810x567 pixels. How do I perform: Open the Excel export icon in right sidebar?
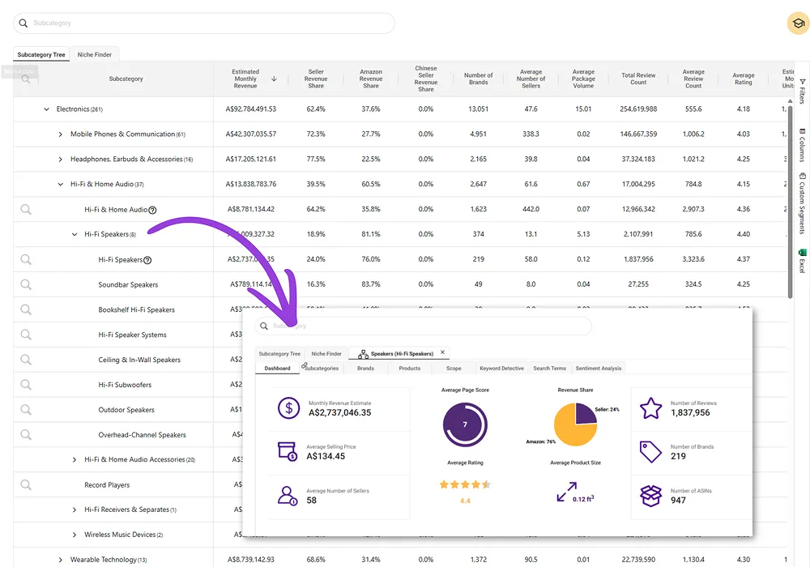click(x=801, y=261)
